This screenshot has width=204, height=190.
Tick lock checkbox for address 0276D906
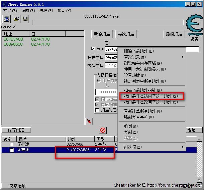(x=12, y=145)
